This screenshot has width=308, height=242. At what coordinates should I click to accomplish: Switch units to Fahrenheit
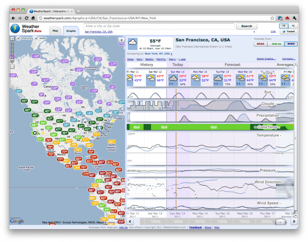284,26
